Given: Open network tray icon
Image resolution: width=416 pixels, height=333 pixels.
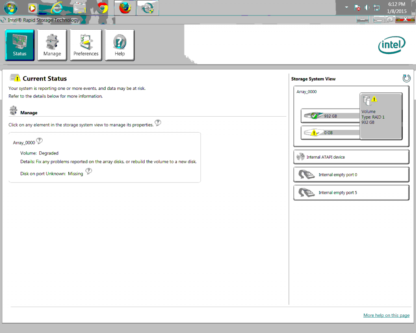Looking at the screenshot, I should pyautogui.click(x=377, y=8).
